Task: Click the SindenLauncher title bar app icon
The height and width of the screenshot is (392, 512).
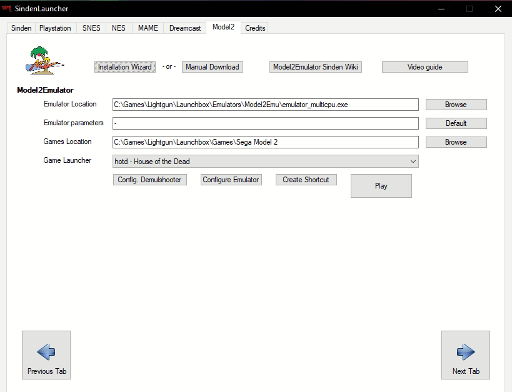Action: (x=6, y=8)
